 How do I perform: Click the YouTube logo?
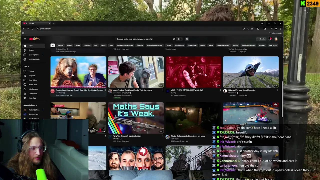34,39
